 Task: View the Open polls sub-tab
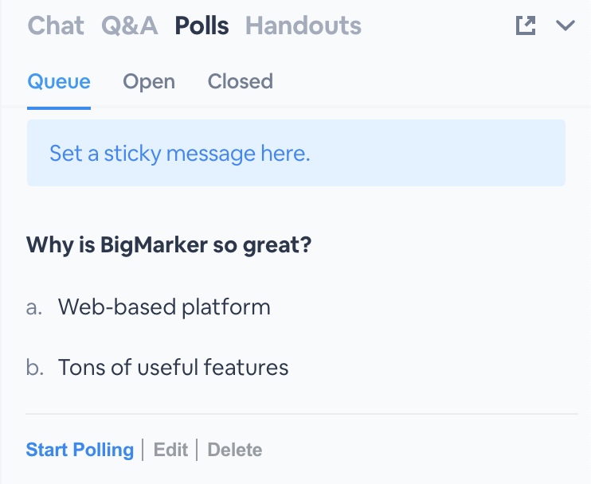pyautogui.click(x=149, y=82)
